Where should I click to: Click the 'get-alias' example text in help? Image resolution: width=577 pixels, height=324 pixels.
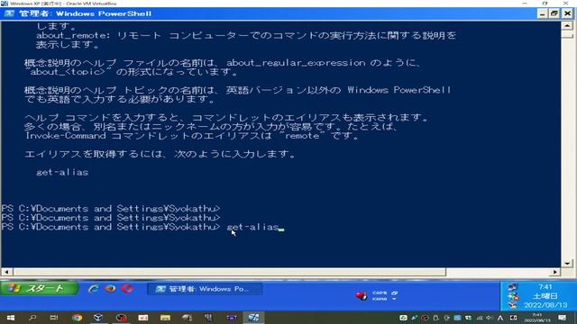point(62,172)
